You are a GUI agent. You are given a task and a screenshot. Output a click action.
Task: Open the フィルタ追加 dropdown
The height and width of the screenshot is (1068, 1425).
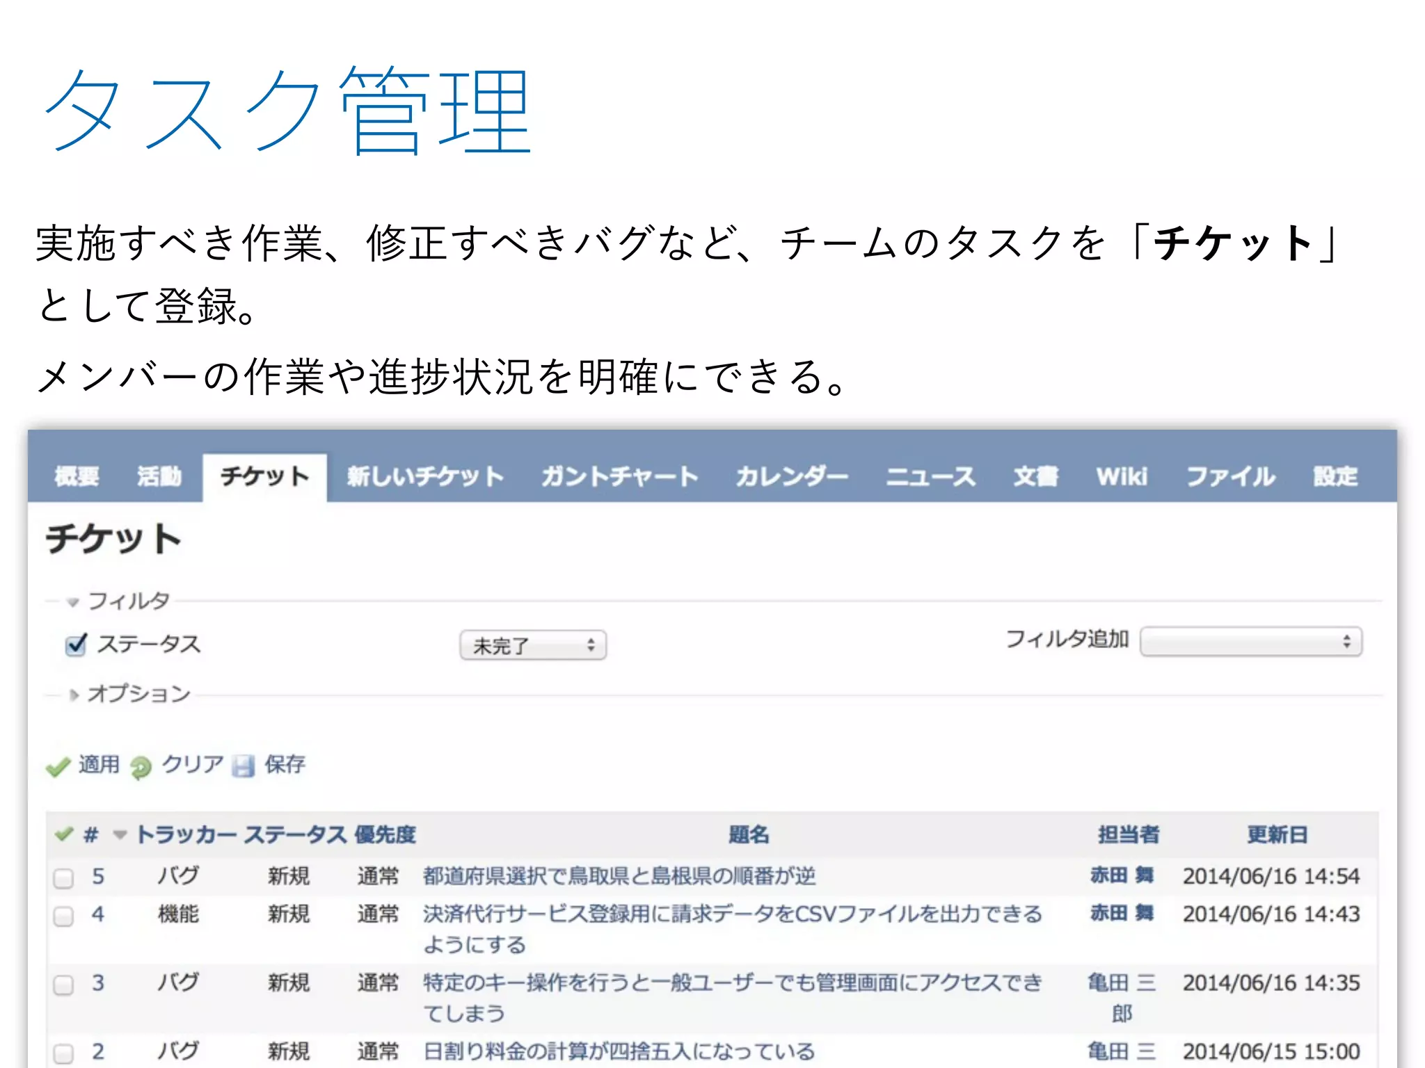point(1251,641)
